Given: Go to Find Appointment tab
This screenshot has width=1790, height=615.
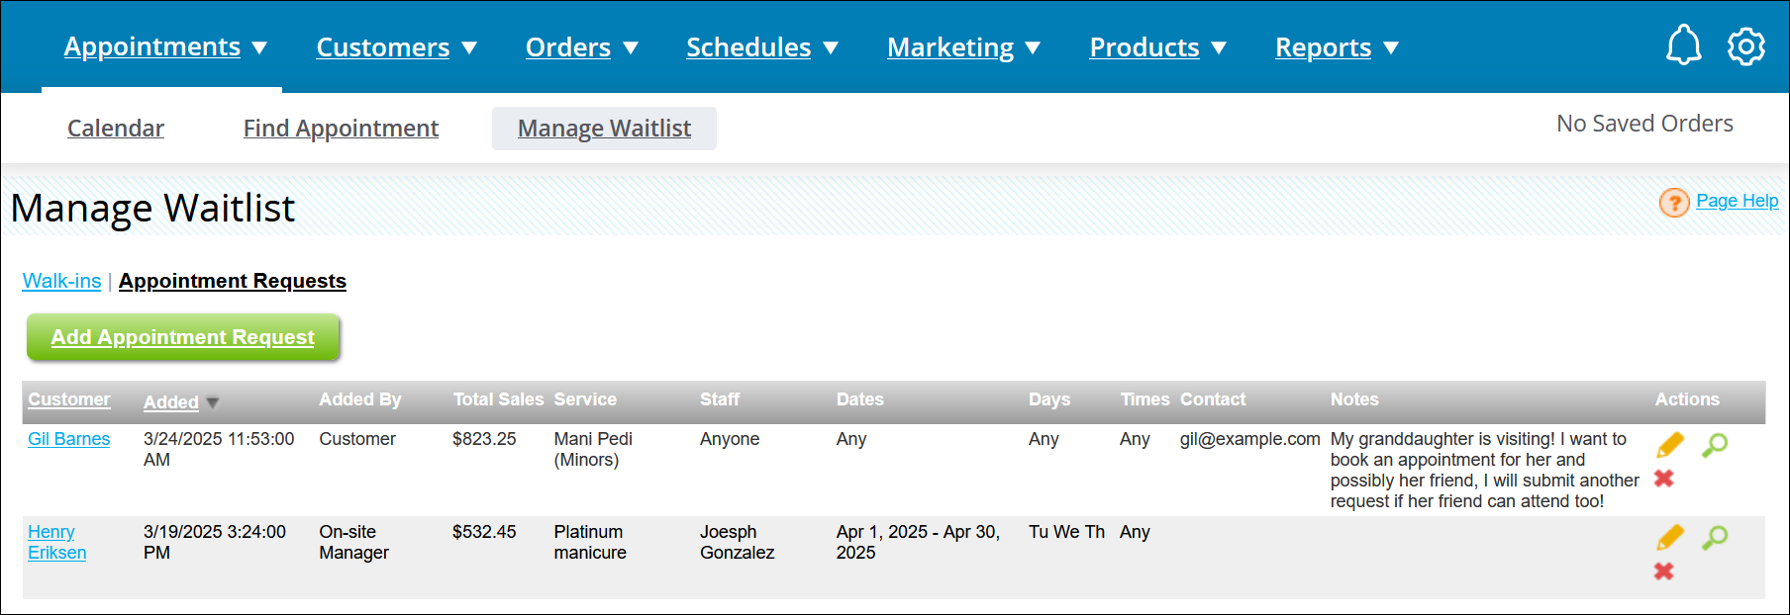Looking at the screenshot, I should pos(341,129).
